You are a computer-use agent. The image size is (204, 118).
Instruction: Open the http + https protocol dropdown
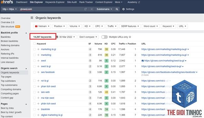[x=9, y=9]
